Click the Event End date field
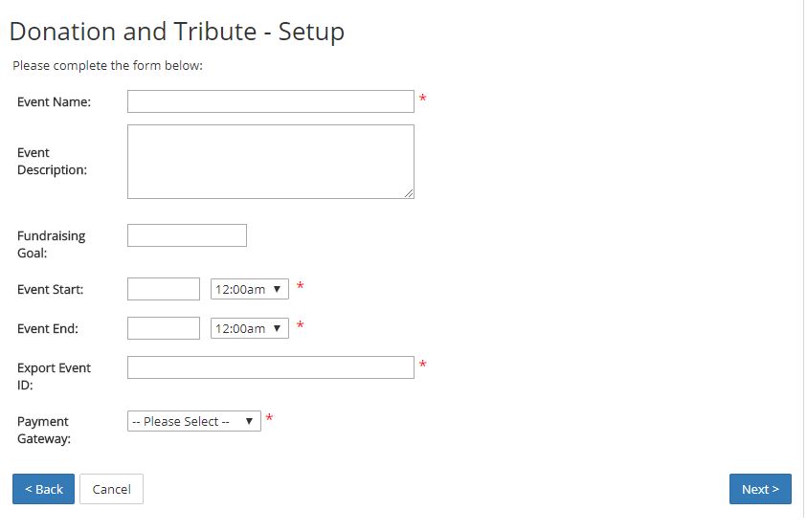Viewport: 807px width, 532px height. pyautogui.click(x=164, y=328)
